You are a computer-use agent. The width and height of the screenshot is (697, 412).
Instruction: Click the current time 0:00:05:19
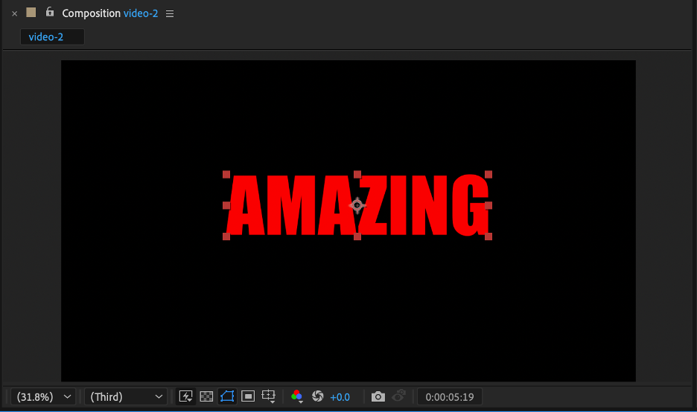click(450, 397)
